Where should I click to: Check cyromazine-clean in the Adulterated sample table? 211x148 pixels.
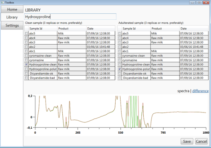119,55
